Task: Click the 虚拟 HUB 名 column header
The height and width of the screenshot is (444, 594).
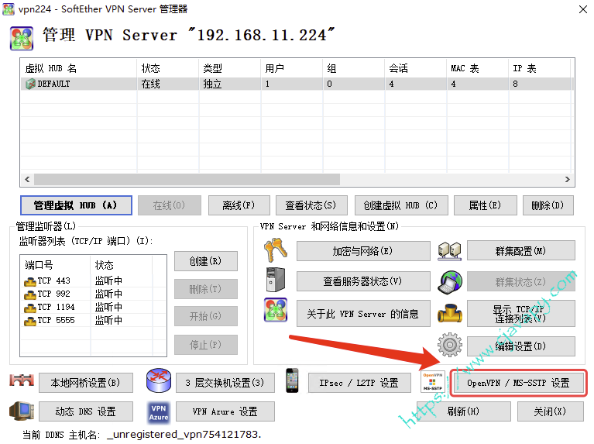Action: (79, 68)
